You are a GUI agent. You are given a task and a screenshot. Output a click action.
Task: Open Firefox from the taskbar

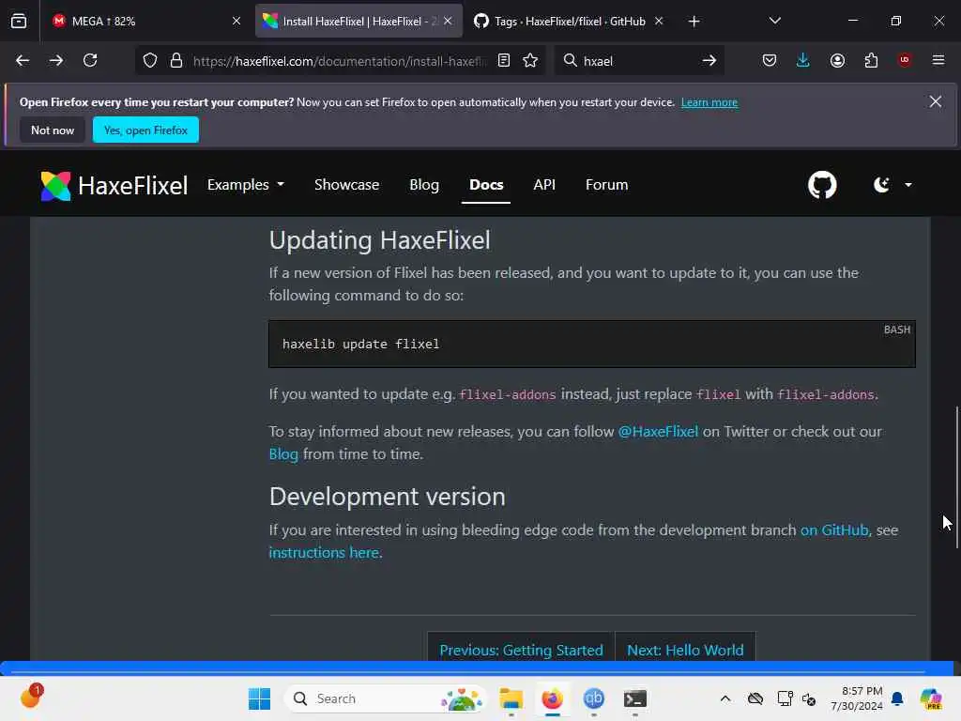point(552,698)
